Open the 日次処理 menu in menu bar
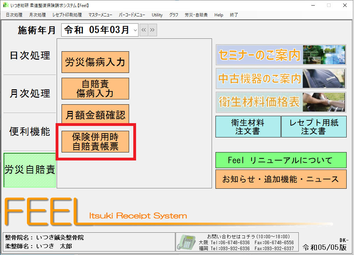Image resolution: width=354 pixels, height=255 pixels. click(x=14, y=15)
